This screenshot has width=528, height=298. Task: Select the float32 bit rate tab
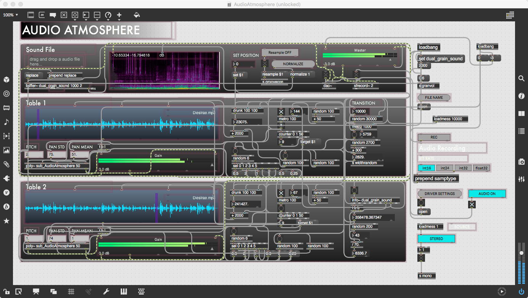point(481,168)
